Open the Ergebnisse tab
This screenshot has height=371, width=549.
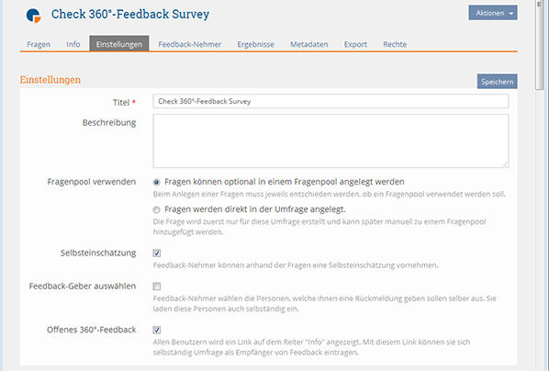255,44
